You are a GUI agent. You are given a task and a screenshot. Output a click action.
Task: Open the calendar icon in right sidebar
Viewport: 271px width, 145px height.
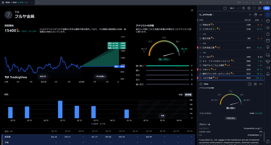268,40
